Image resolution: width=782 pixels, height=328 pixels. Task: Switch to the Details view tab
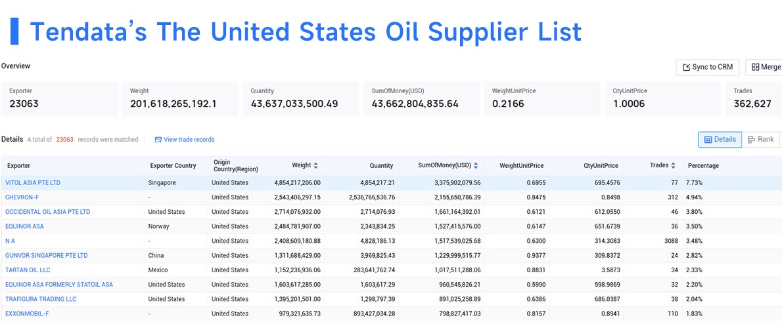point(720,139)
